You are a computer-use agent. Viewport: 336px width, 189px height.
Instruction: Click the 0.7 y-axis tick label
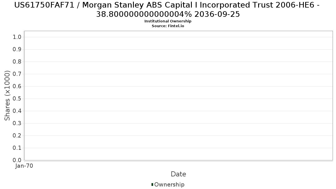click(17, 74)
